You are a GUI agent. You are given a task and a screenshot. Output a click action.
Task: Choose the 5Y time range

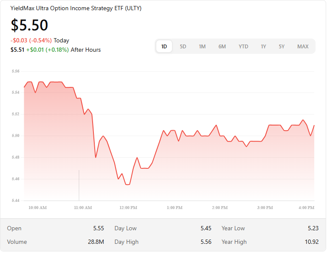[282, 47]
